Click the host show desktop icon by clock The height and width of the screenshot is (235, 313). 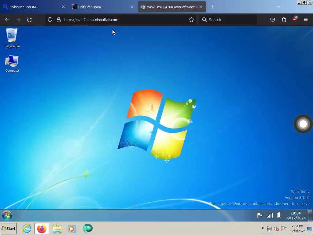[310, 229]
